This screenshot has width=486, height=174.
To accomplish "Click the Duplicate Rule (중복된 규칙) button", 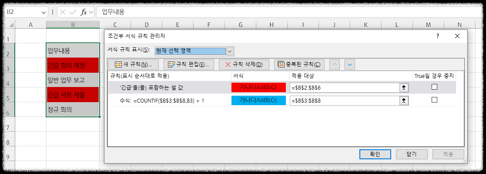I will click(299, 64).
